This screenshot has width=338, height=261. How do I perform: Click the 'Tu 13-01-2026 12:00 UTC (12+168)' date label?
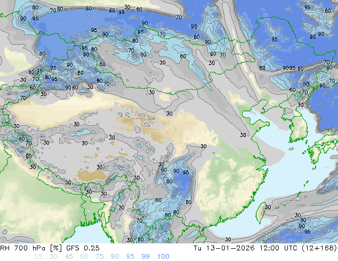pyautogui.click(x=265, y=248)
